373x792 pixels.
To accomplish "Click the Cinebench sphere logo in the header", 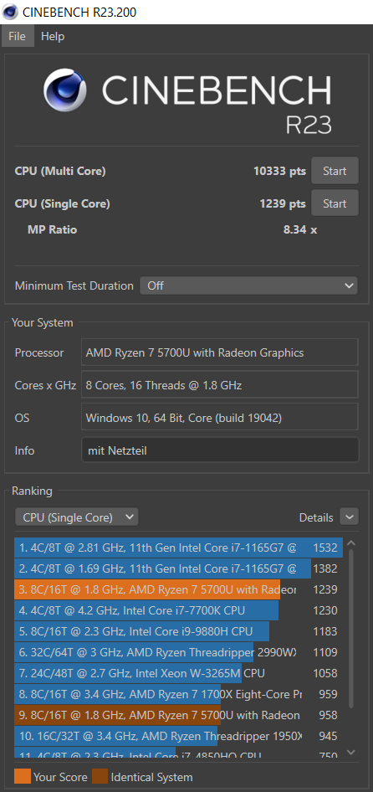I will (x=65, y=90).
